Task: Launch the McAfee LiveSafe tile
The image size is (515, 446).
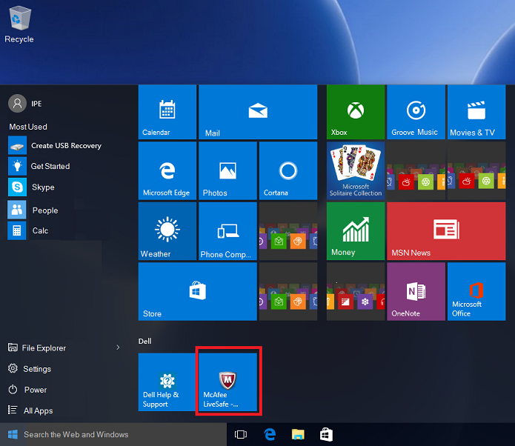Action: pos(227,382)
